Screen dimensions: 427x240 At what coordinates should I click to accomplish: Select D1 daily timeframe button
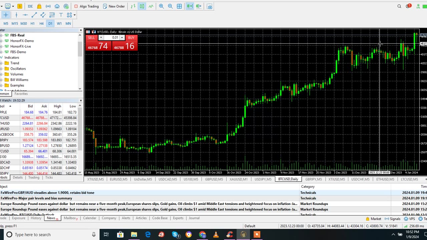tap(50, 23)
